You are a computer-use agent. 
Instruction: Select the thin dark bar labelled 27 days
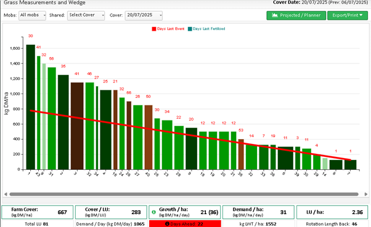(x=97, y=128)
